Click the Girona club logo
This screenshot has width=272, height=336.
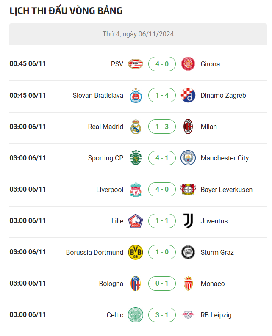coord(188,64)
